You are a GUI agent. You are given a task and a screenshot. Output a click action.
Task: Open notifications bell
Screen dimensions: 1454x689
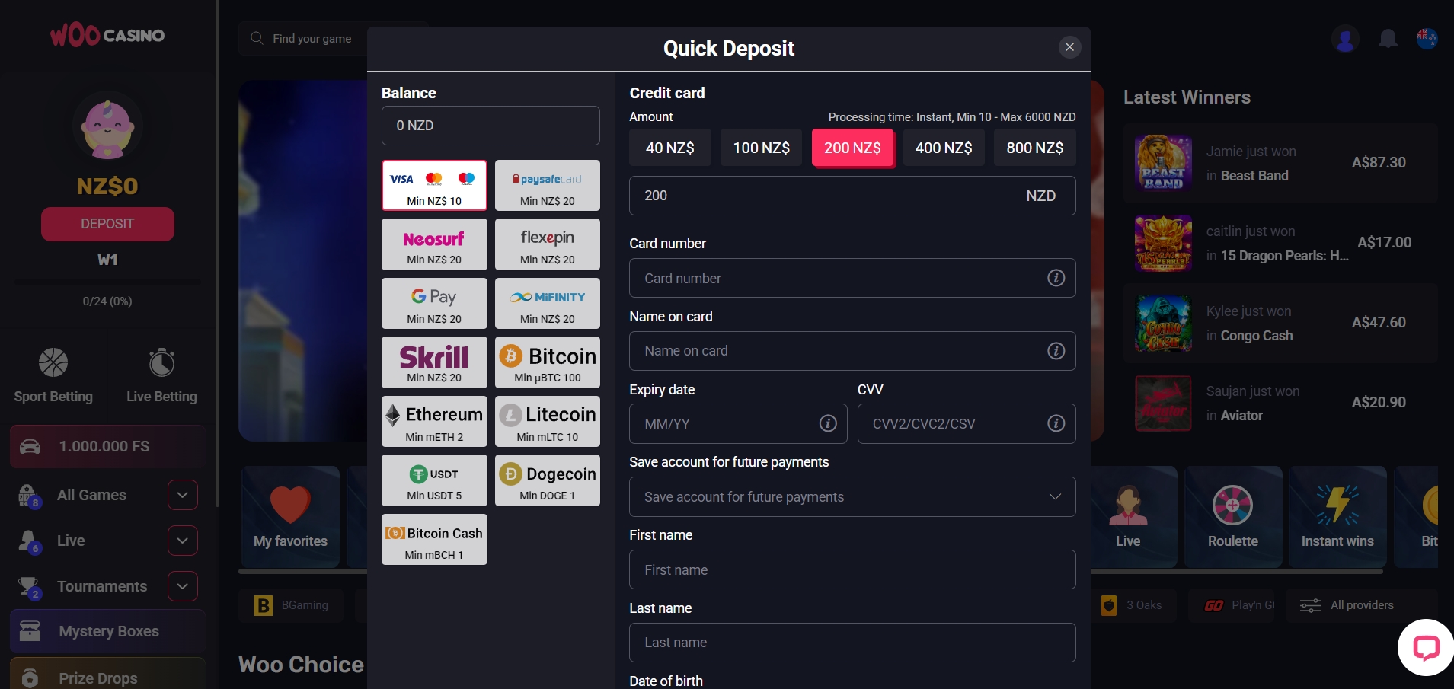1388,39
